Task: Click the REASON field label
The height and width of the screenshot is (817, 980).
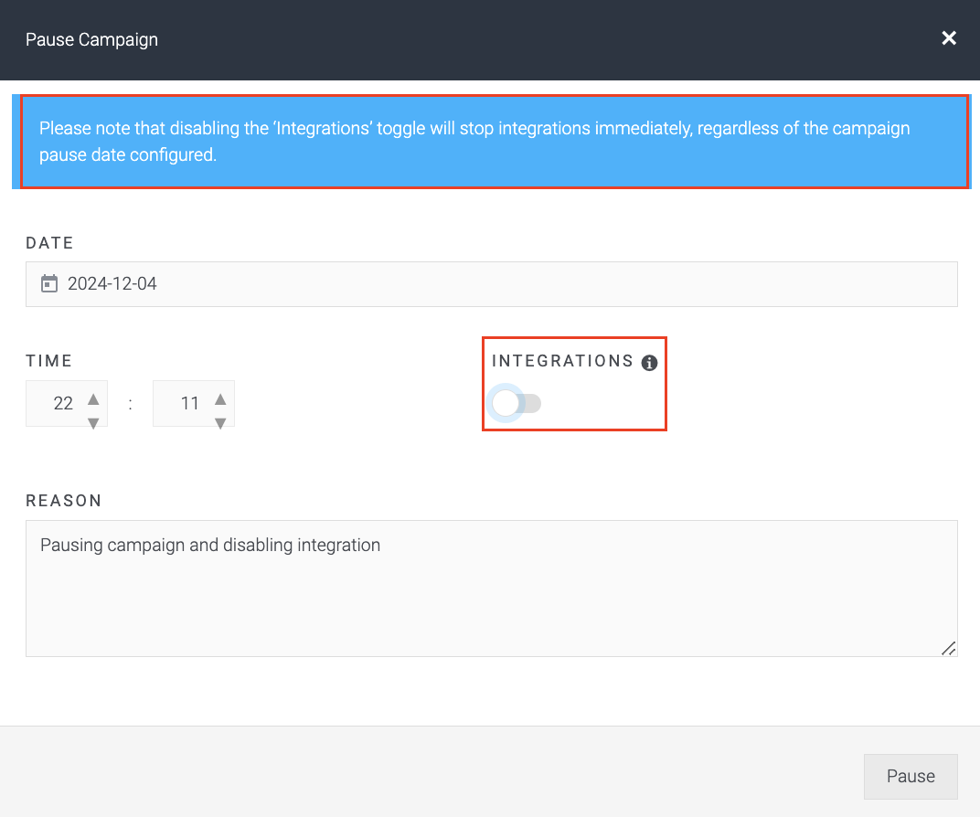Action: point(64,501)
